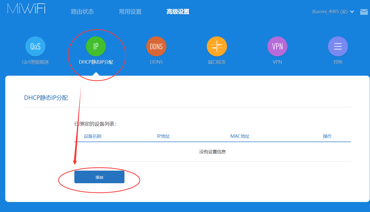Select the QoS智能限速 icon

click(x=35, y=46)
